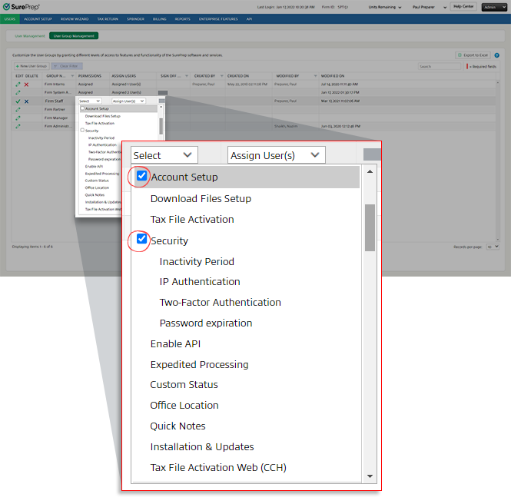Uncheck the Account Setup checkbox in magnified list

pos(141,177)
